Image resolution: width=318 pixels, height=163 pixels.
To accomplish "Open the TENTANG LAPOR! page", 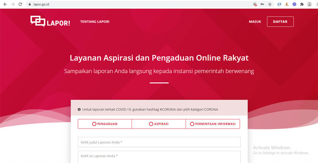I will pyautogui.click(x=95, y=22).
